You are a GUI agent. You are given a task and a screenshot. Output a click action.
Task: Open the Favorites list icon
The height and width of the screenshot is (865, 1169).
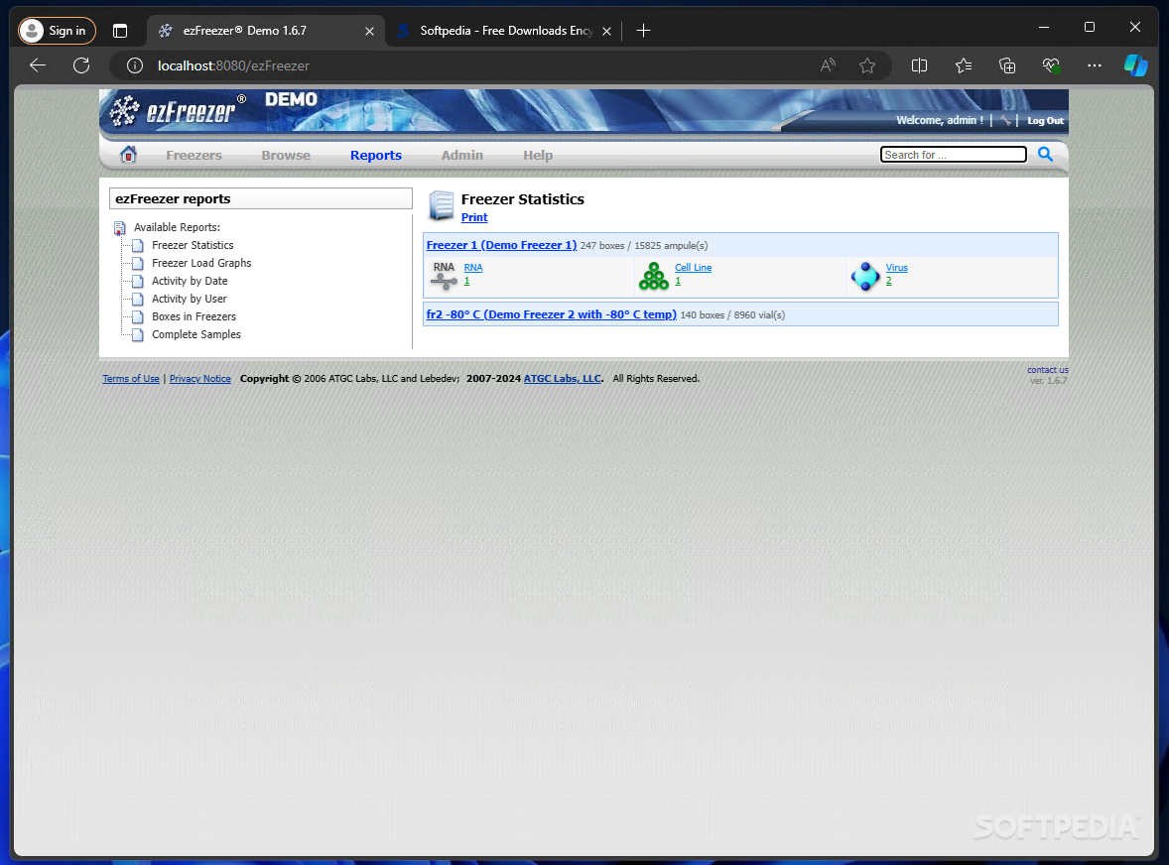click(x=964, y=65)
